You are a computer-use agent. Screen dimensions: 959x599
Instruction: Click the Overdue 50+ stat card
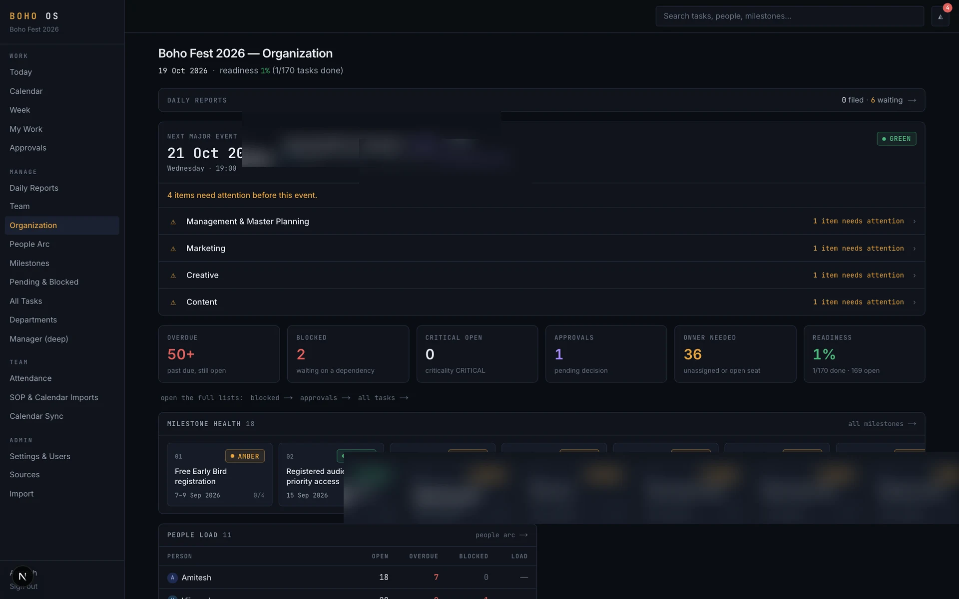coord(219,354)
